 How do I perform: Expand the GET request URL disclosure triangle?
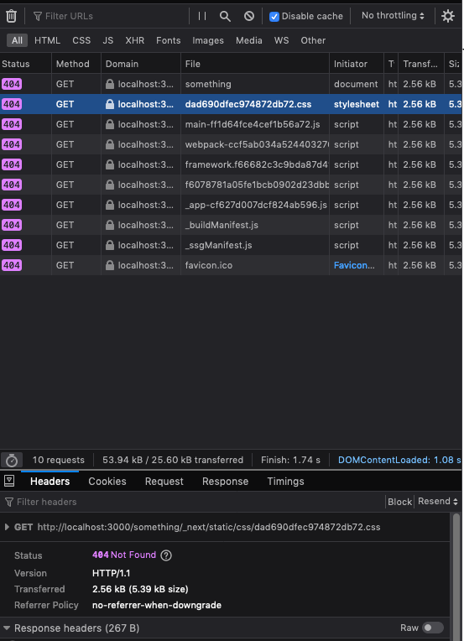pos(7,527)
